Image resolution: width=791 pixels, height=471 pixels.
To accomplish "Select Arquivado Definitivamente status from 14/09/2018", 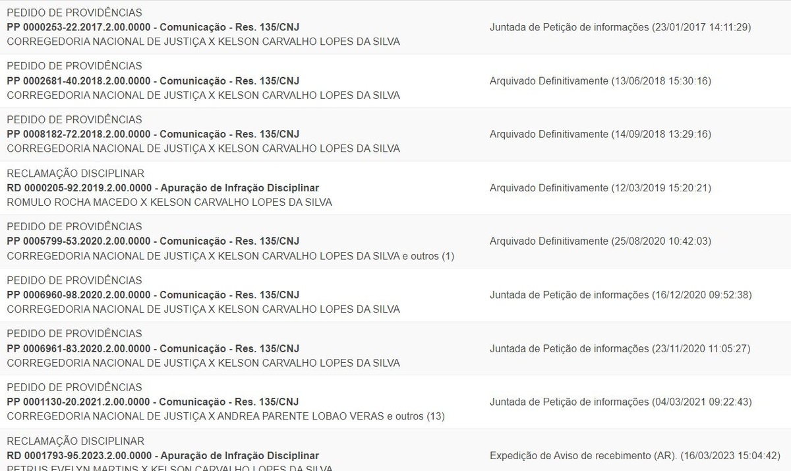I will [x=601, y=134].
